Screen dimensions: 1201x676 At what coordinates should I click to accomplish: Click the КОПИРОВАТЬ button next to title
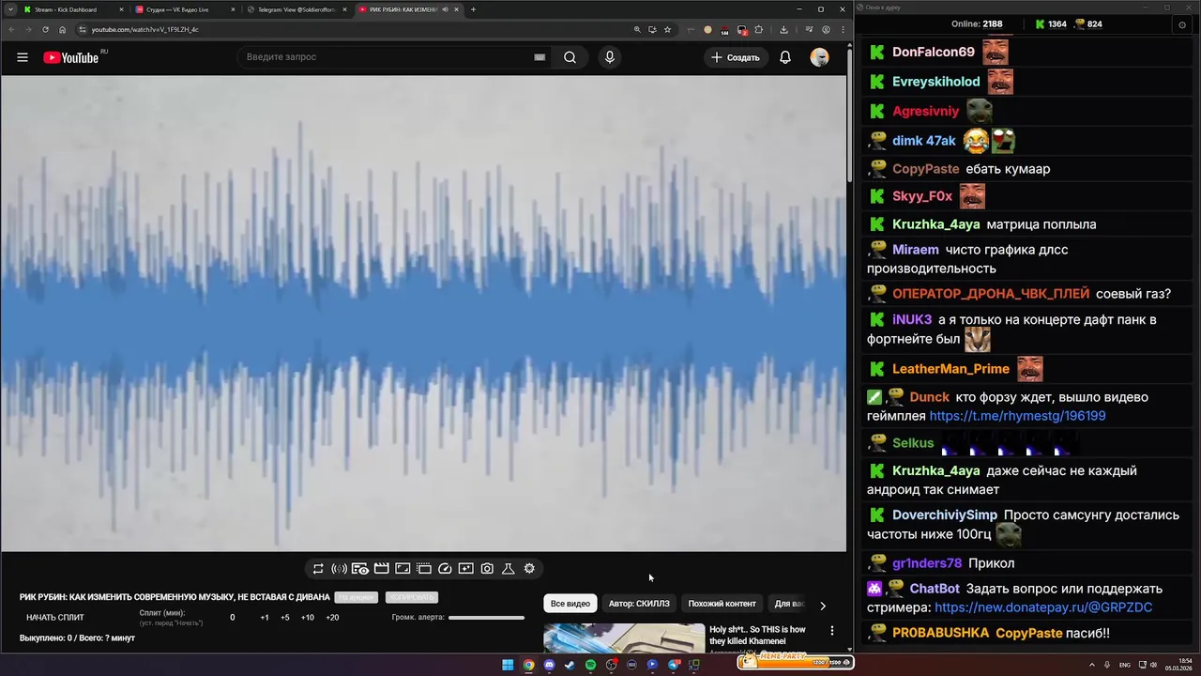(411, 597)
